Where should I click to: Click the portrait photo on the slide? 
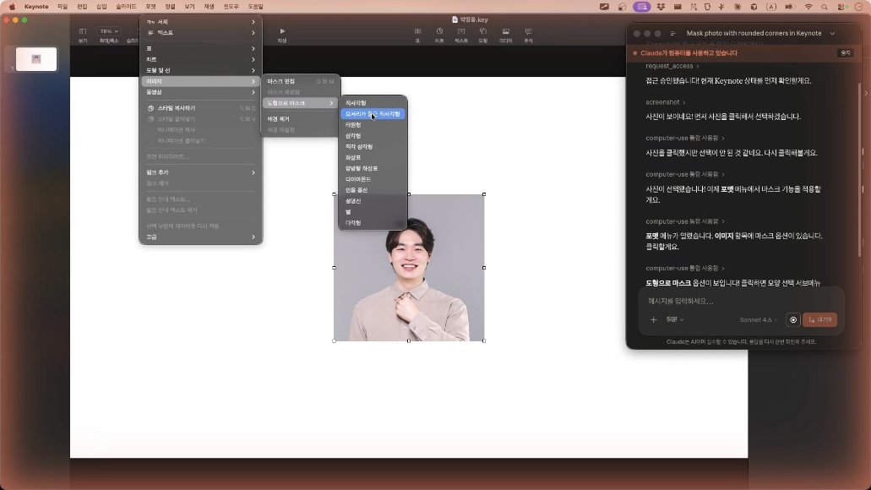coord(409,268)
